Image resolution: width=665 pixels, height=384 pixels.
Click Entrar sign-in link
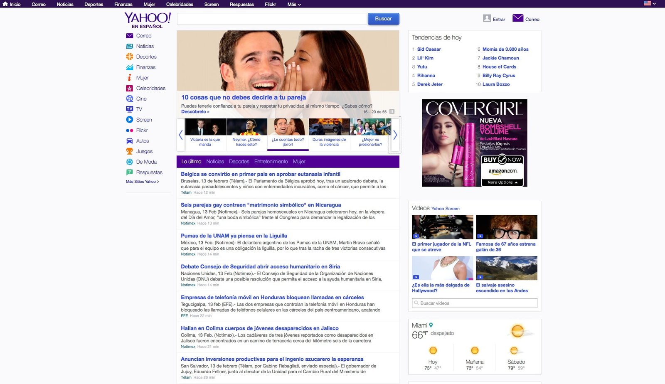coord(499,20)
